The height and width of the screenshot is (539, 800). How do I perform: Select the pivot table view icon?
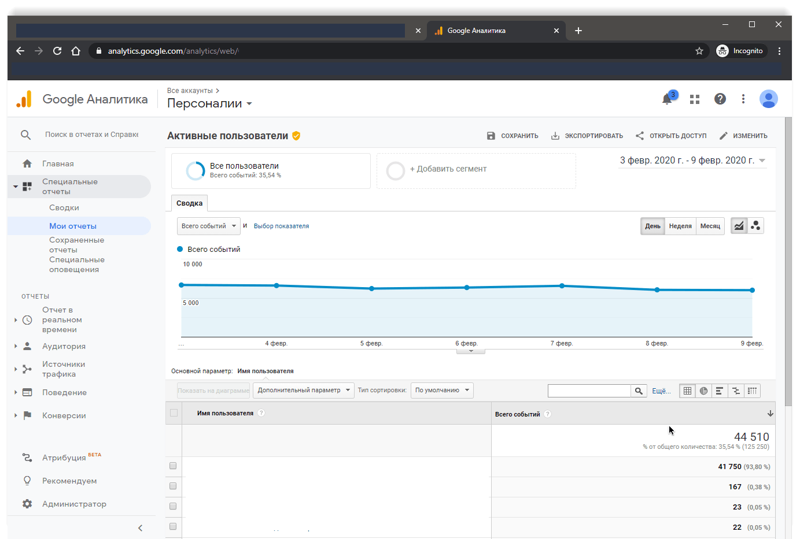pyautogui.click(x=752, y=391)
